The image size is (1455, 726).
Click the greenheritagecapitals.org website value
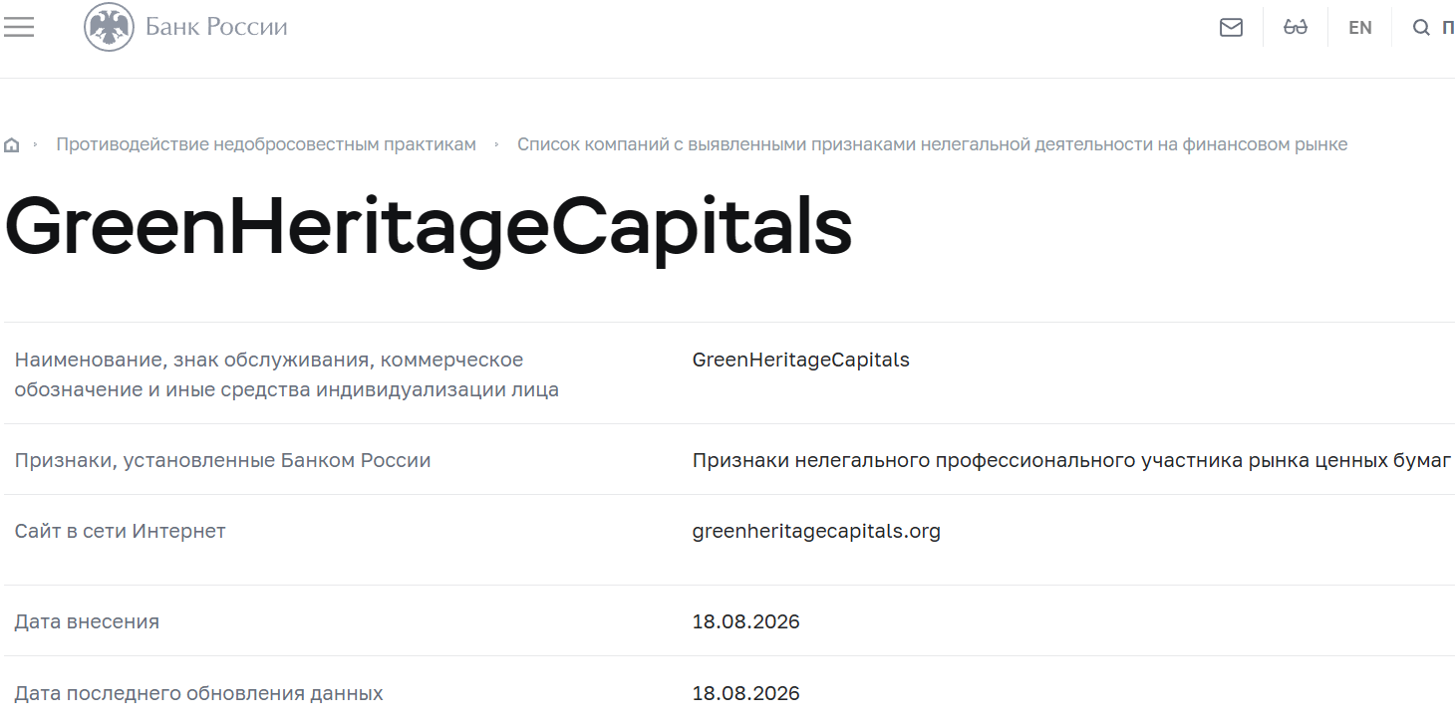[816, 531]
